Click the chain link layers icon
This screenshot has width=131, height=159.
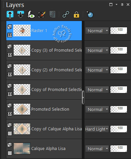tap(66, 14)
